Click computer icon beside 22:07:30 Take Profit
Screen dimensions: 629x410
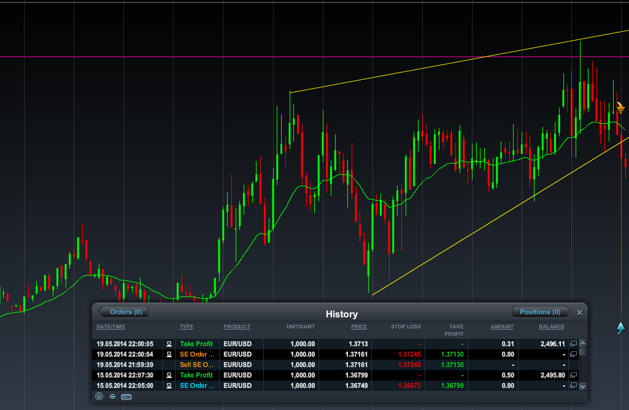169,375
